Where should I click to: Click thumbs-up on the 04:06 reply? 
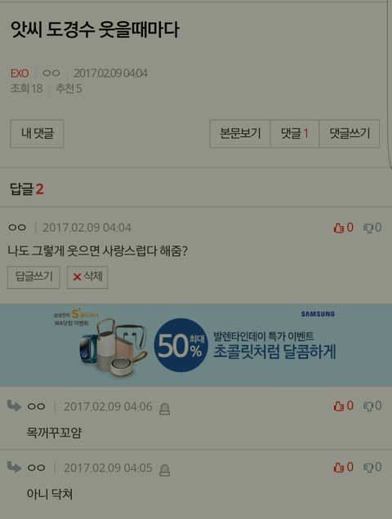click(x=343, y=406)
